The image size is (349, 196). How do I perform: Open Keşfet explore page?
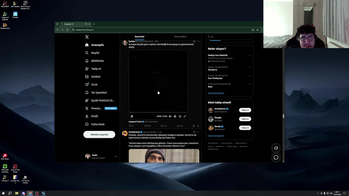coord(92,53)
